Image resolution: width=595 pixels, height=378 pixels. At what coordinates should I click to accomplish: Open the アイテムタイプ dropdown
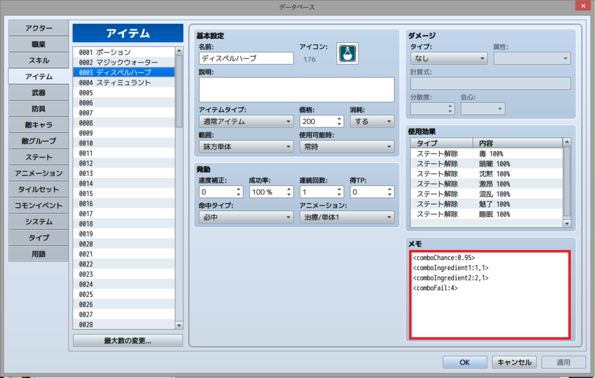(x=246, y=122)
